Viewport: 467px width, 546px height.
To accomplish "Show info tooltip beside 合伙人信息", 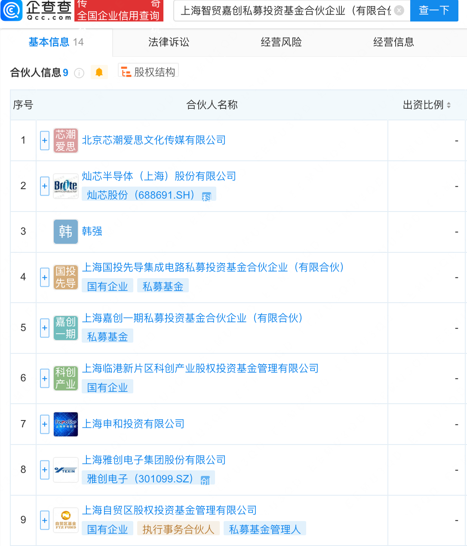I will pos(79,73).
